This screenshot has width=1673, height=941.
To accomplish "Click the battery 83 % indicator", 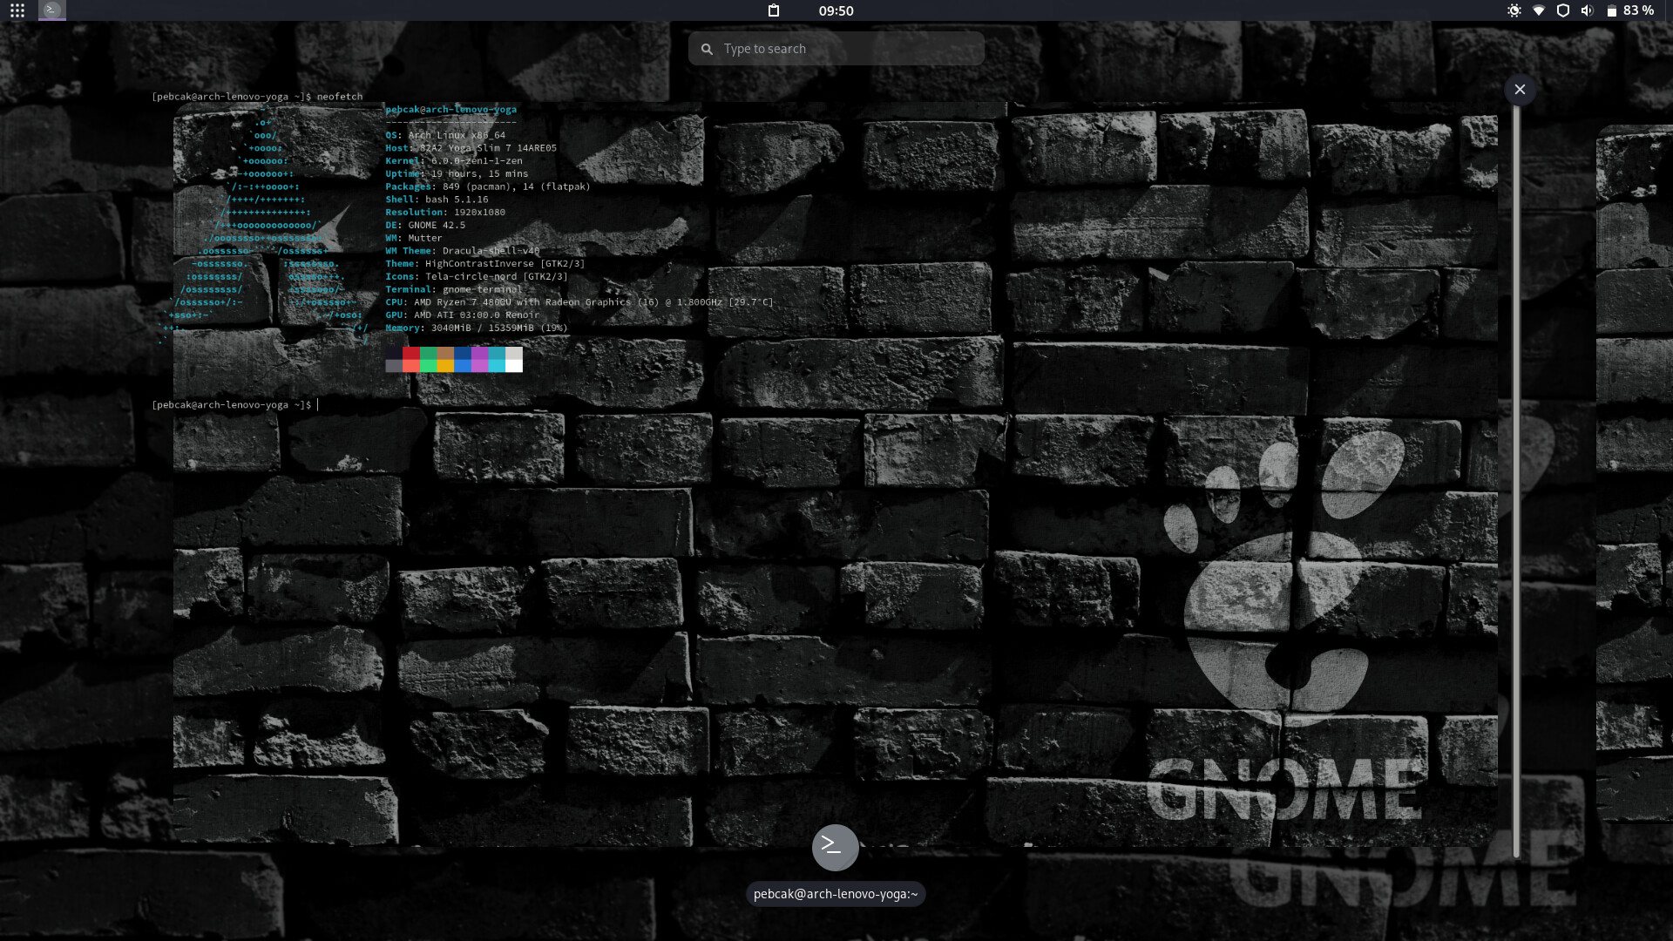I will [1629, 10].
